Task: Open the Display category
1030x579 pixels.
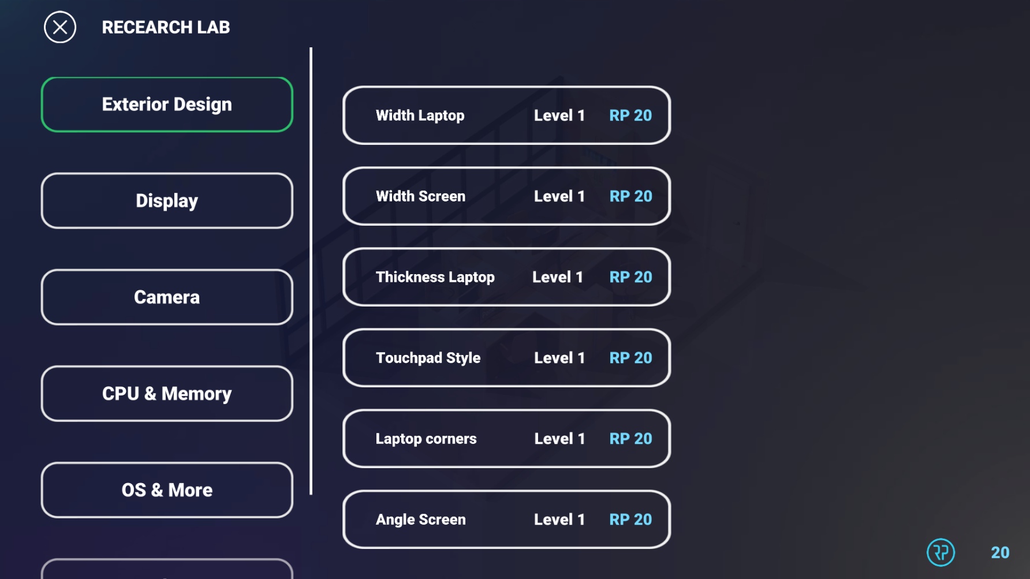Action: click(167, 201)
